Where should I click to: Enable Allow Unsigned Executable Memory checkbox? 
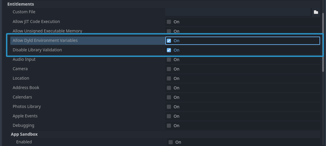[169, 31]
